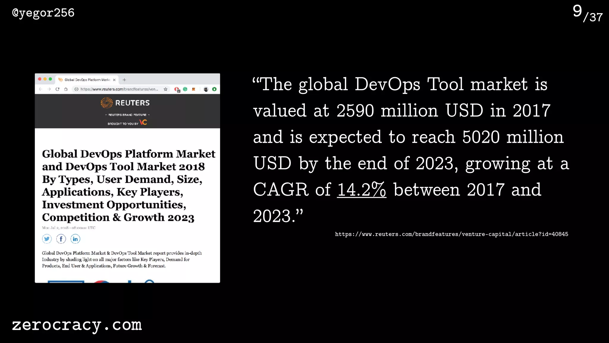The image size is (609, 343).
Task: Expand the Reuters Brand Feature label
Action: [x=127, y=115]
